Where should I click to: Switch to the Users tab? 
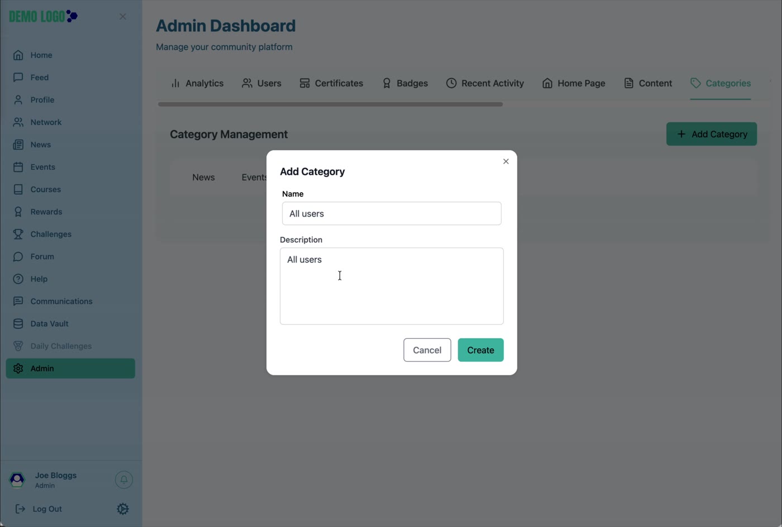261,83
